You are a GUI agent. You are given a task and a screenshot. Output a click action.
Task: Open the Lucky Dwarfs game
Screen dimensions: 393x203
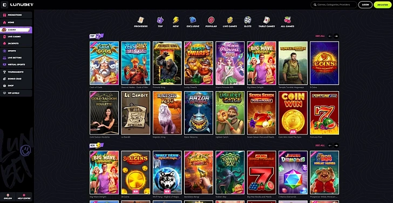(199, 63)
